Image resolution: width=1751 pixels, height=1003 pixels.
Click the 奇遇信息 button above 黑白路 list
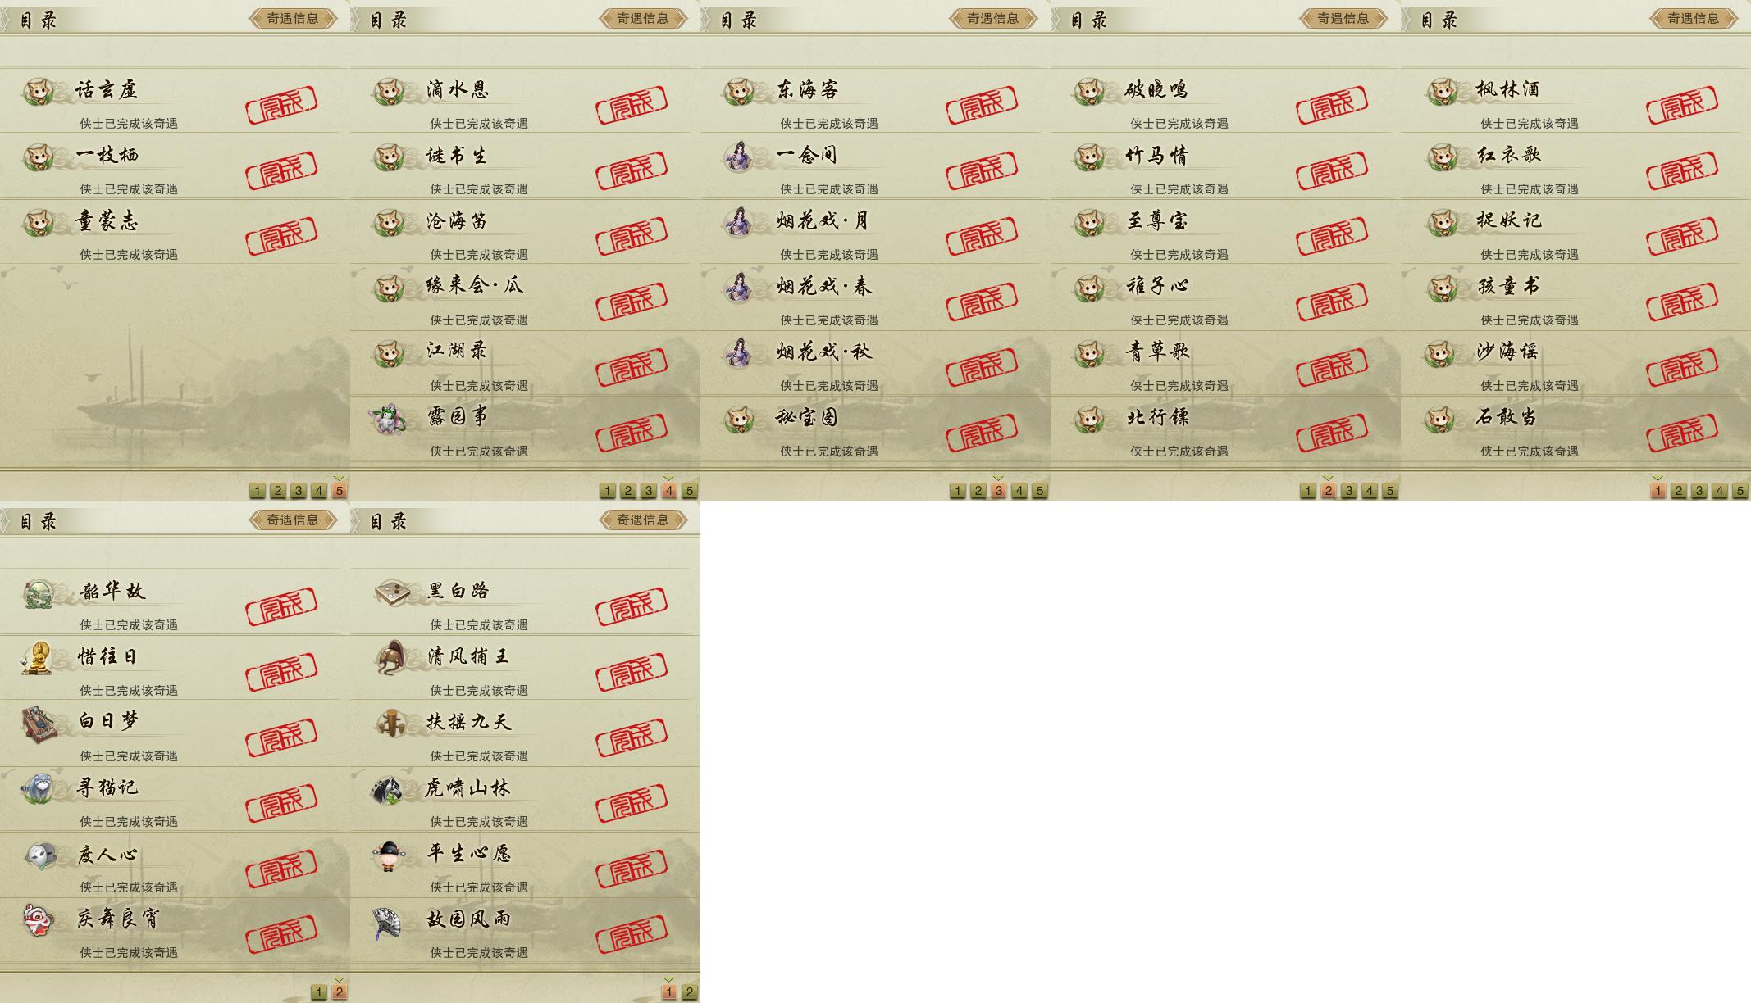tap(643, 520)
